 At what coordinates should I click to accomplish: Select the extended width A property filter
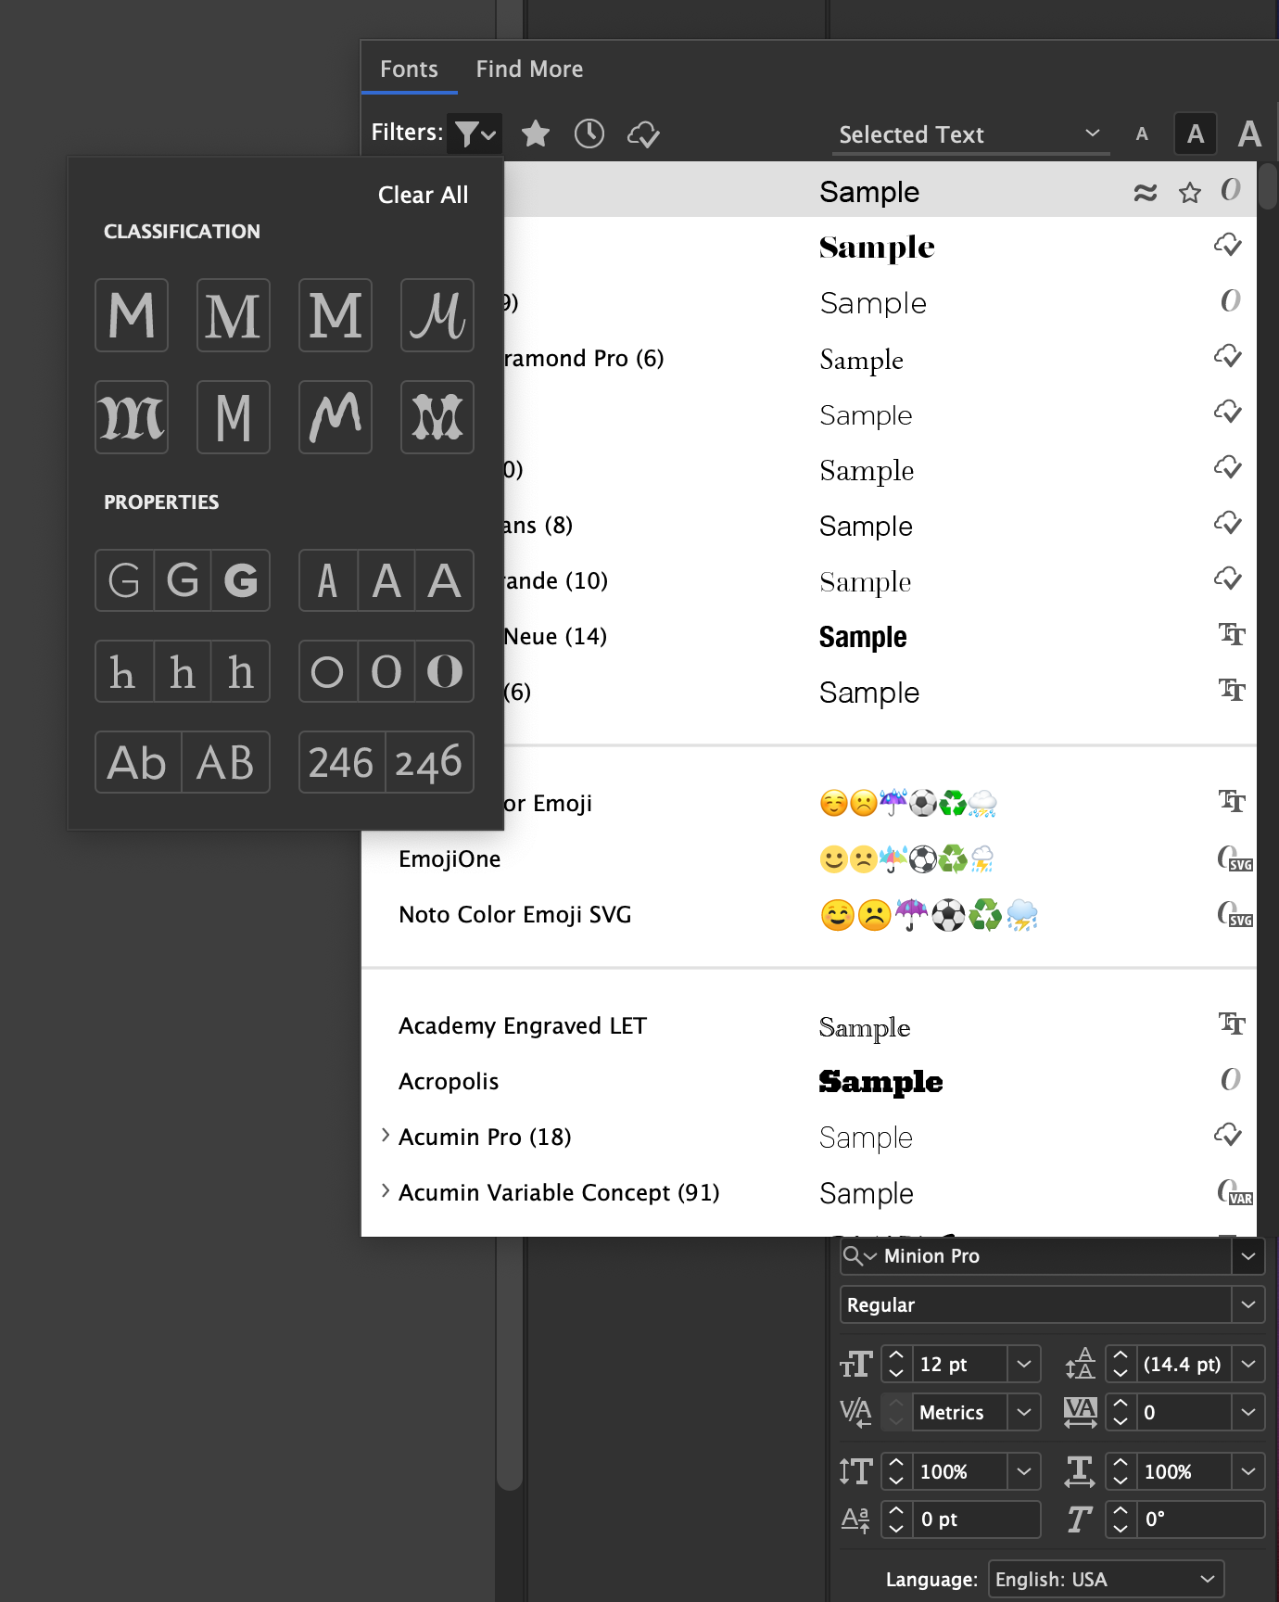point(445,580)
